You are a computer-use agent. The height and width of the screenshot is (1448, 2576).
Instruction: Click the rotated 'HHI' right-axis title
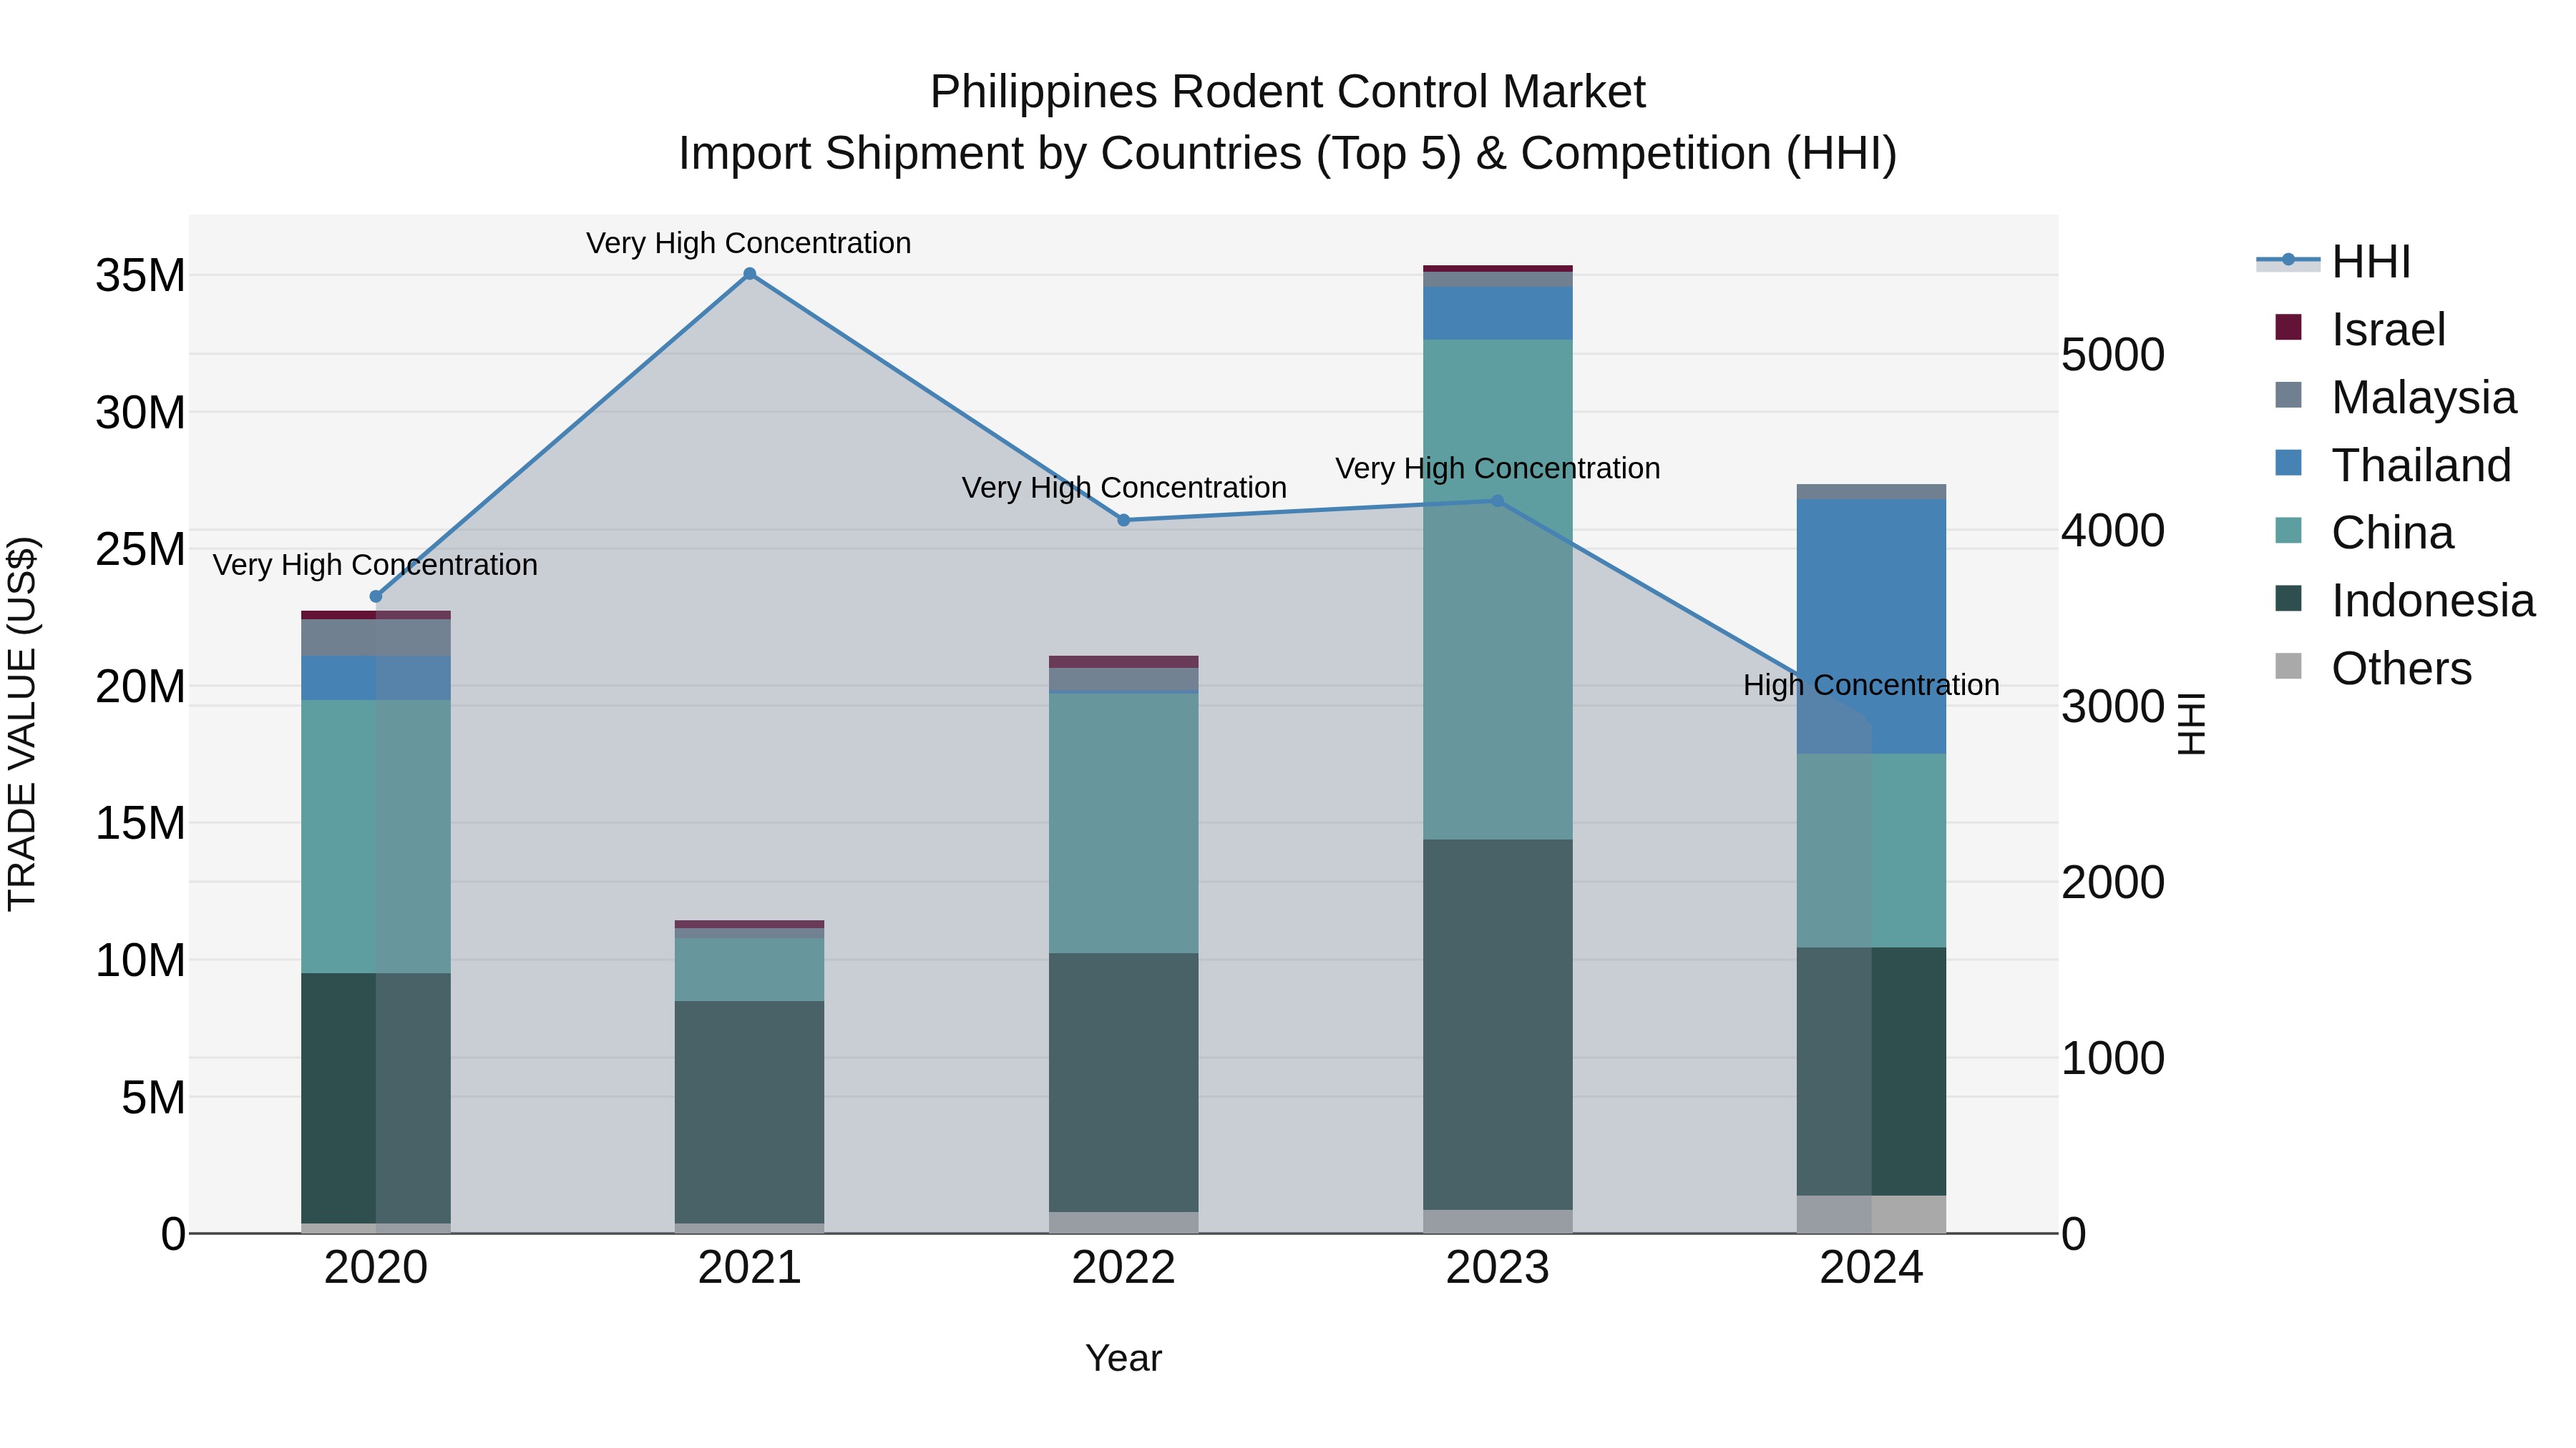[2191, 724]
